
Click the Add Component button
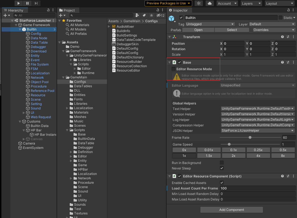pos(231,210)
